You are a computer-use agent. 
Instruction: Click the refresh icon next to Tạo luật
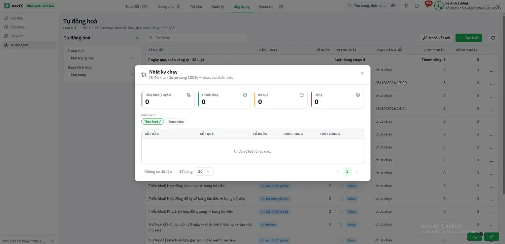point(493,38)
